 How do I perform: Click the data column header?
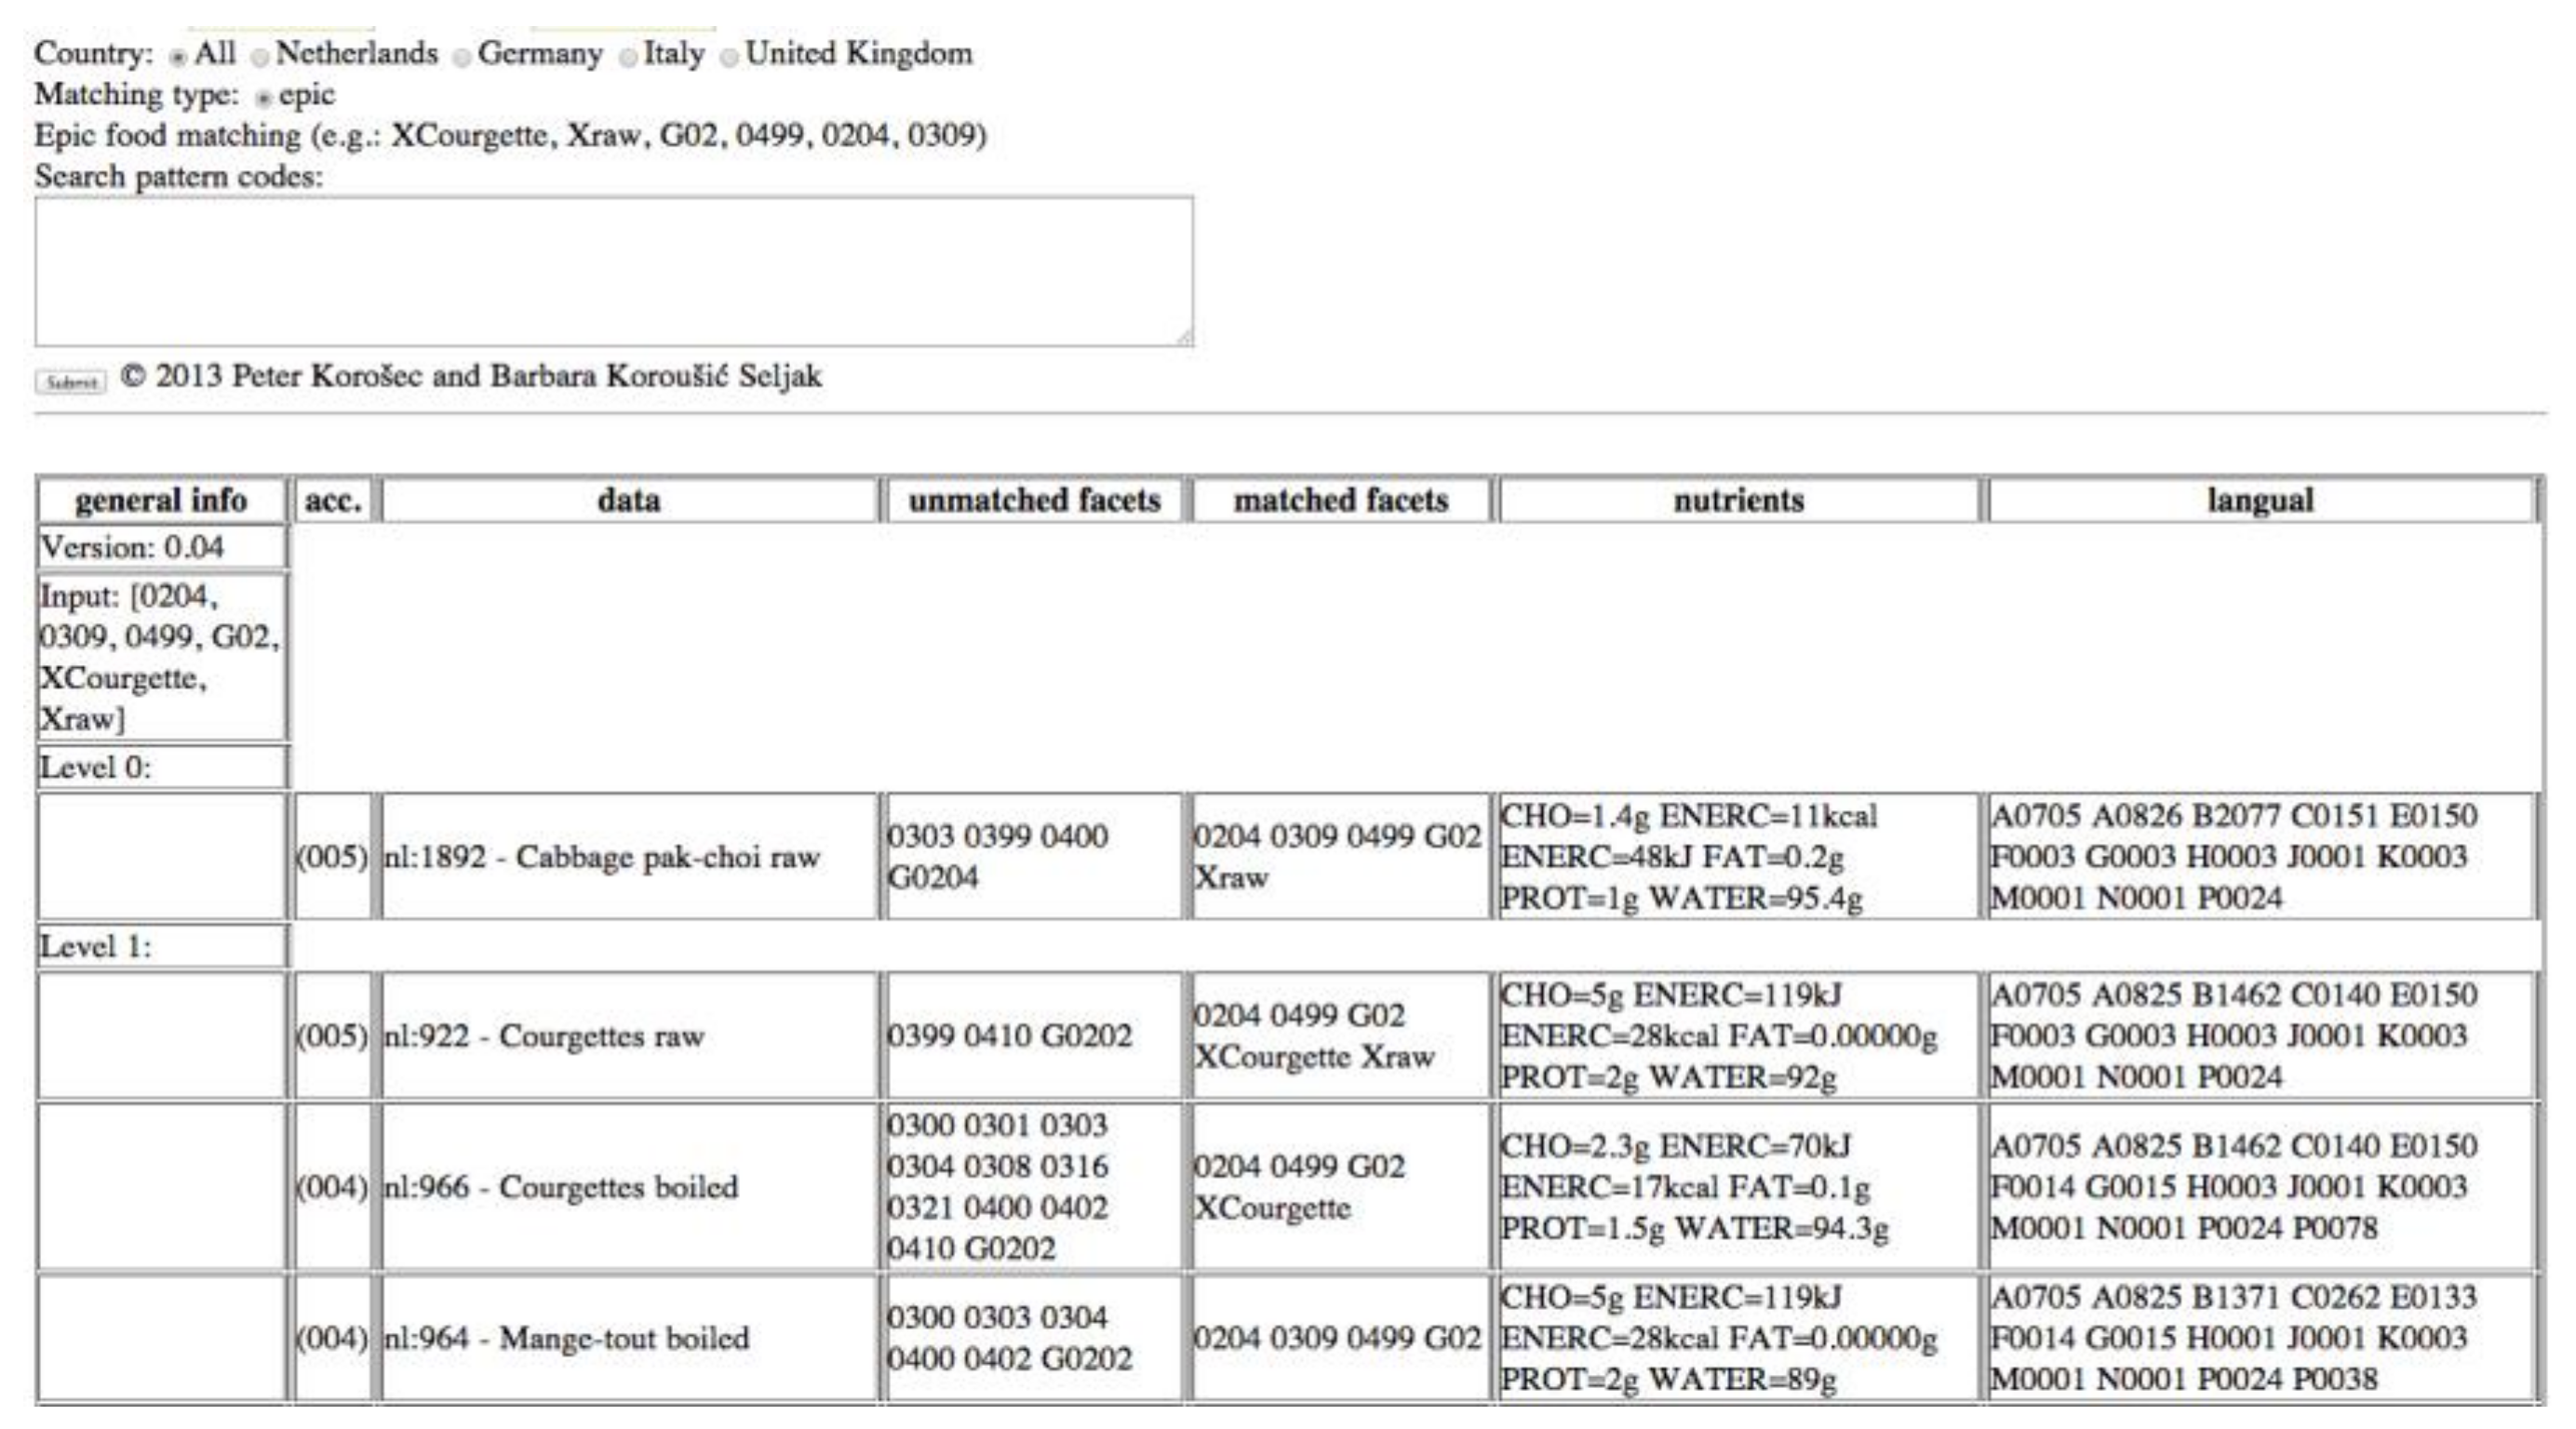pos(629,500)
